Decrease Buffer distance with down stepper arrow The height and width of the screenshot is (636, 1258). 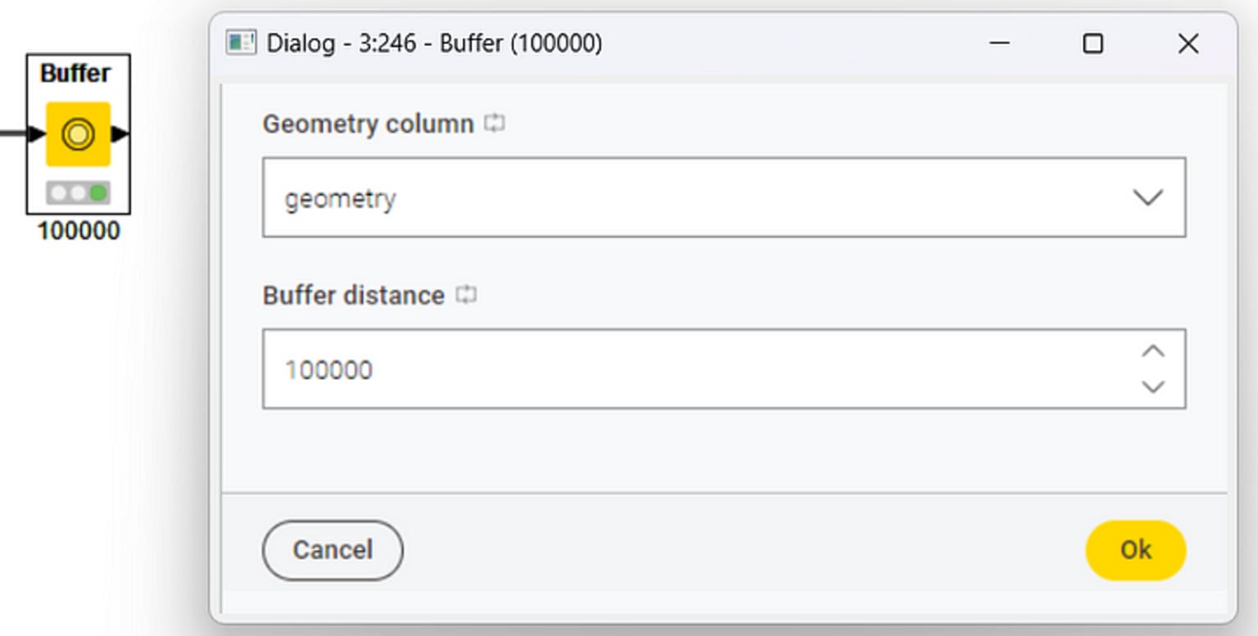coord(1153,386)
